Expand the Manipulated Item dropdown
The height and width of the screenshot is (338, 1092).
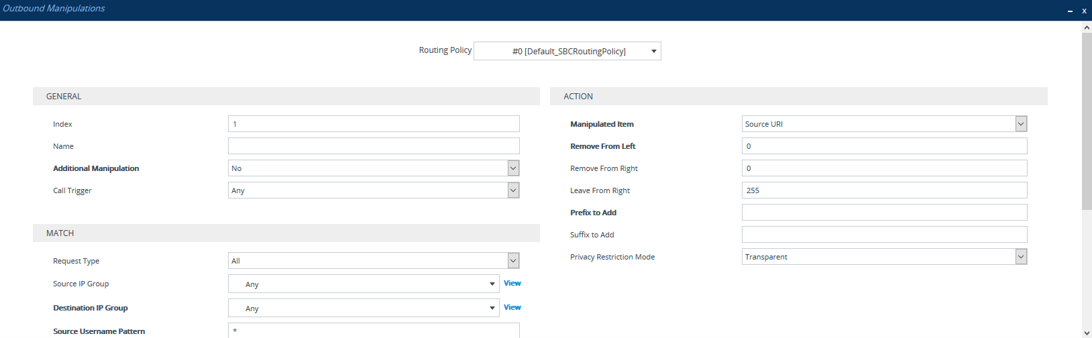tap(883, 124)
